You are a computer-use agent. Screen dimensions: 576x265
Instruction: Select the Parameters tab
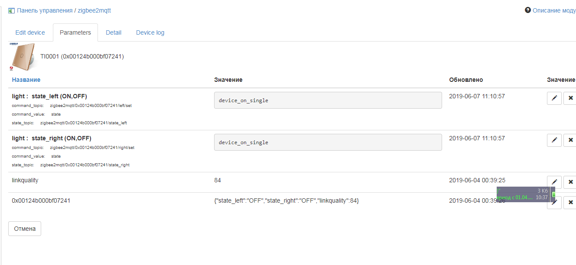[75, 32]
